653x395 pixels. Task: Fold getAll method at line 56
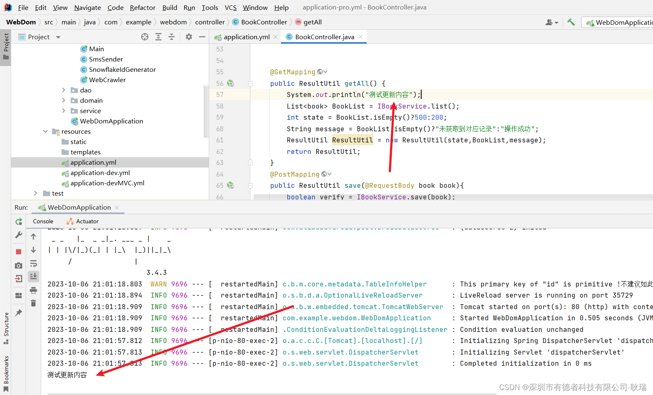tap(250, 84)
